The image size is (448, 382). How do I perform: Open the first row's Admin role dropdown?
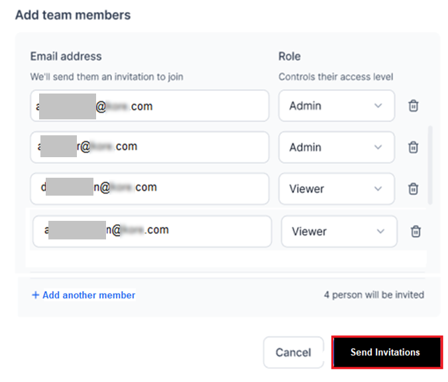coord(336,106)
